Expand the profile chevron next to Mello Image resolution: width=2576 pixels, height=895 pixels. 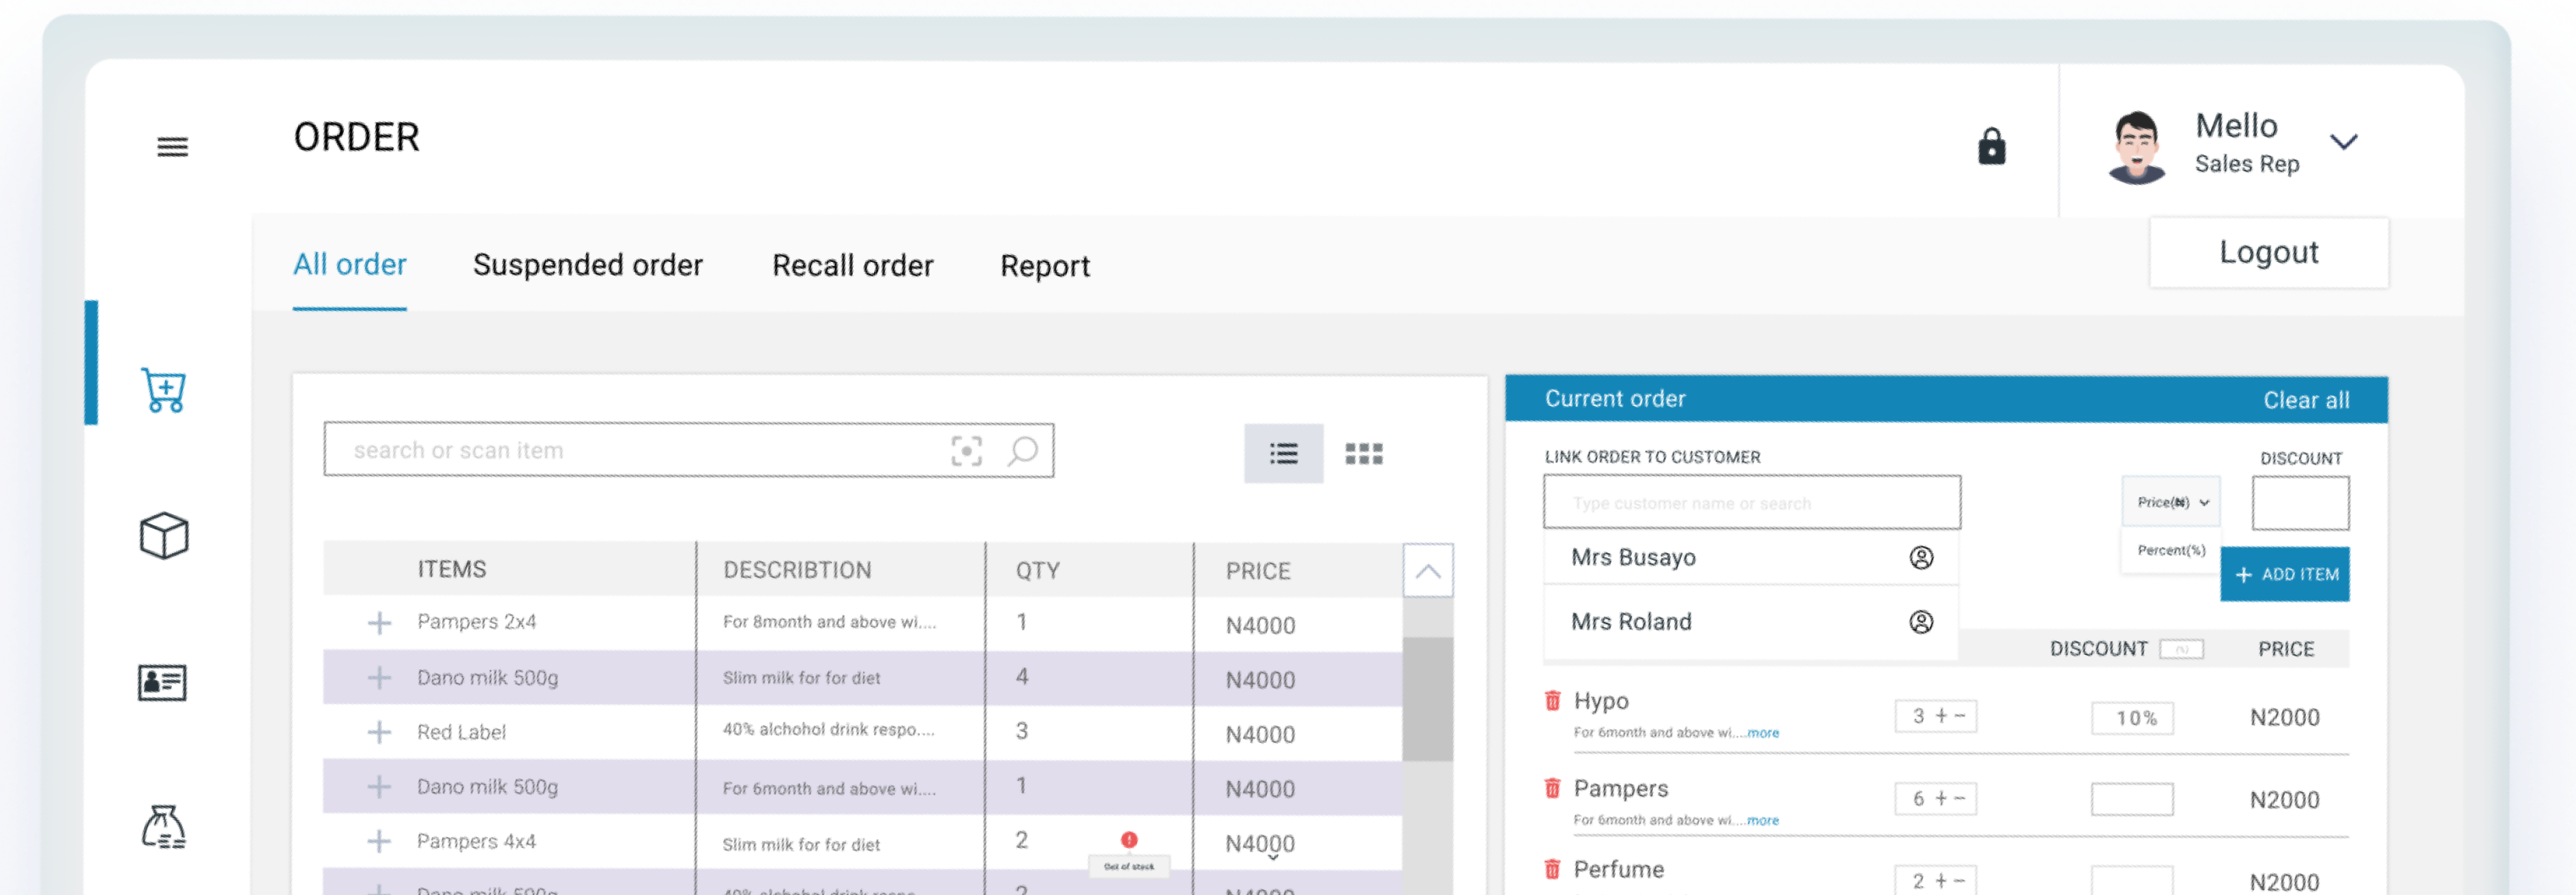2344,143
